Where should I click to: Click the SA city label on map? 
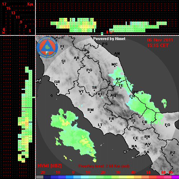[x=146, y=152]
